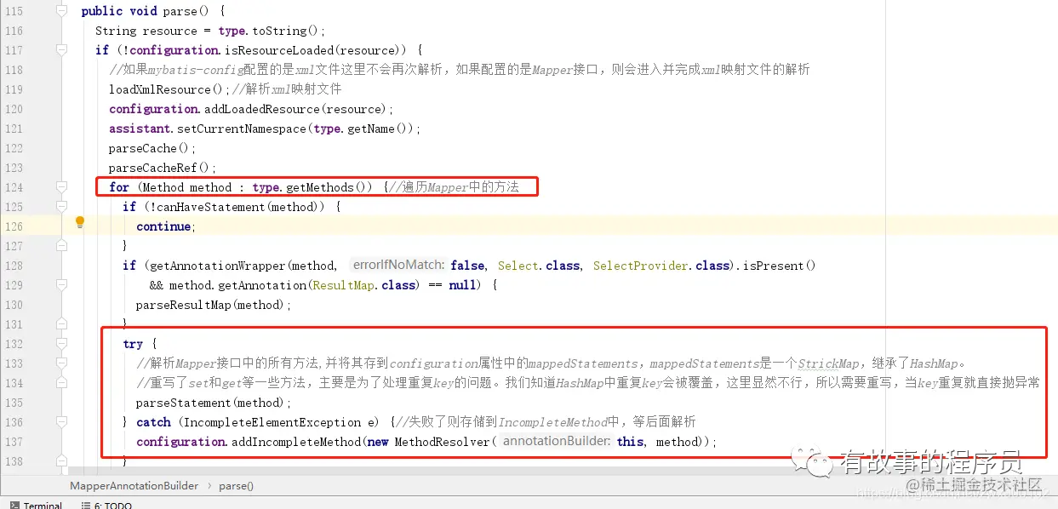Click the editor scrollbar on the right edge

[1054, 213]
